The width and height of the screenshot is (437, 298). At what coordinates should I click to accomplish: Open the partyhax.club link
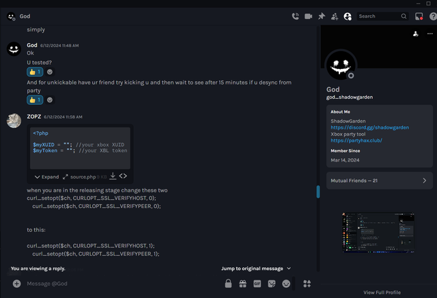(x=356, y=140)
